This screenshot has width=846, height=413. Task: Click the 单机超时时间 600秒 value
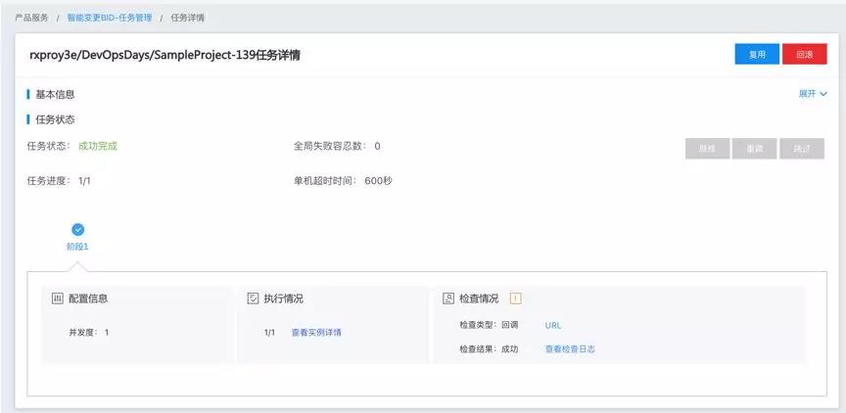(378, 181)
